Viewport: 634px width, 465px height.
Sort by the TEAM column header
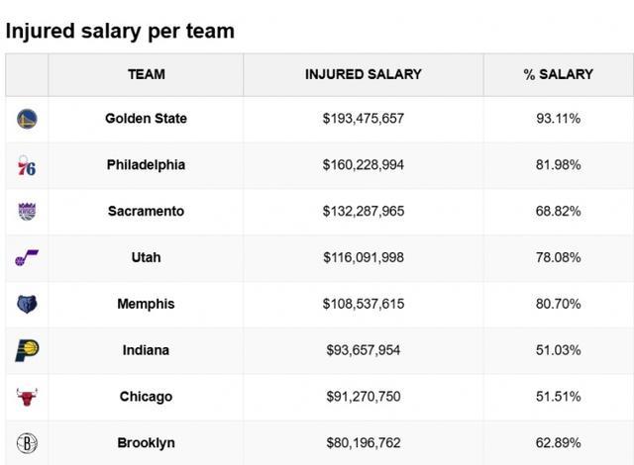(146, 74)
